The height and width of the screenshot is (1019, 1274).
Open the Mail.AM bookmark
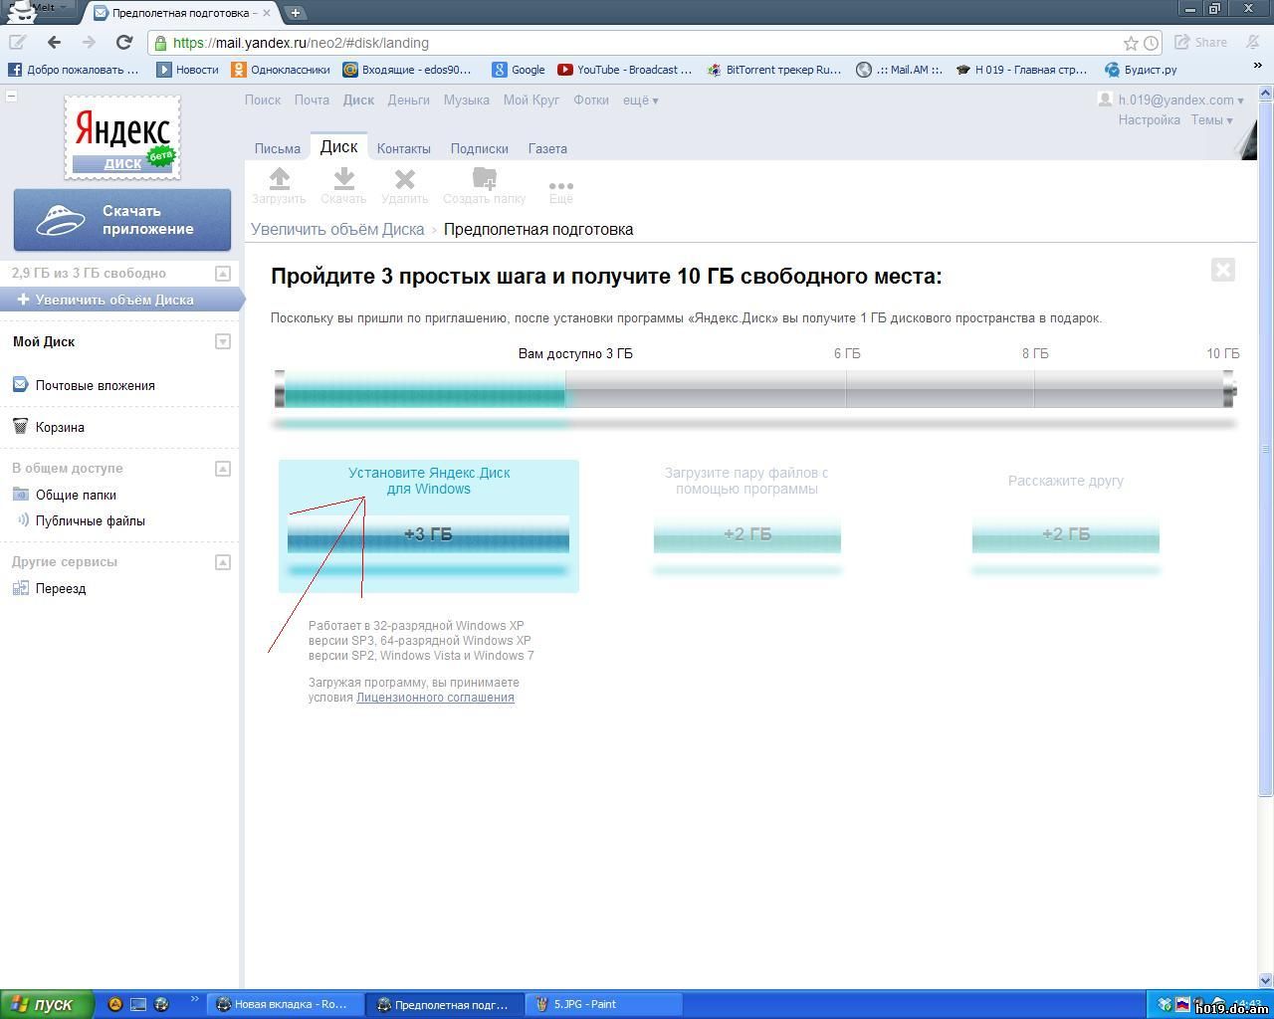(x=900, y=70)
